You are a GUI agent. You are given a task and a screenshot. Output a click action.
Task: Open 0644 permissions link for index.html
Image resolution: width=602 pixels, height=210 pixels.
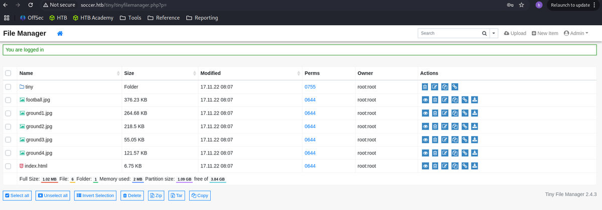coord(310,166)
